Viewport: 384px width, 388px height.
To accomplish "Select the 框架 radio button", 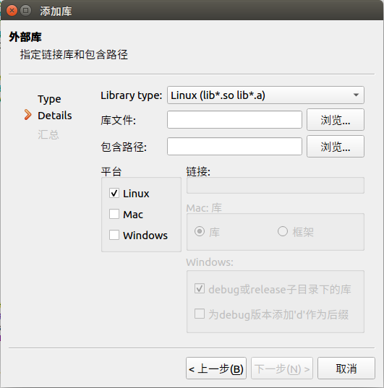I will coord(283,232).
